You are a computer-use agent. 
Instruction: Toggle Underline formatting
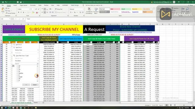(x=23, y=12)
